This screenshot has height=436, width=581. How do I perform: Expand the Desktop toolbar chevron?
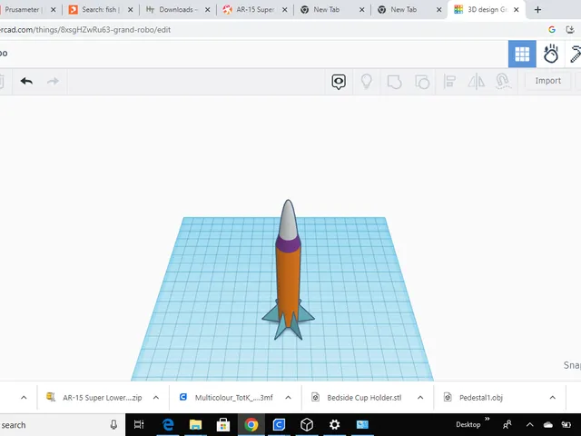pos(487,419)
